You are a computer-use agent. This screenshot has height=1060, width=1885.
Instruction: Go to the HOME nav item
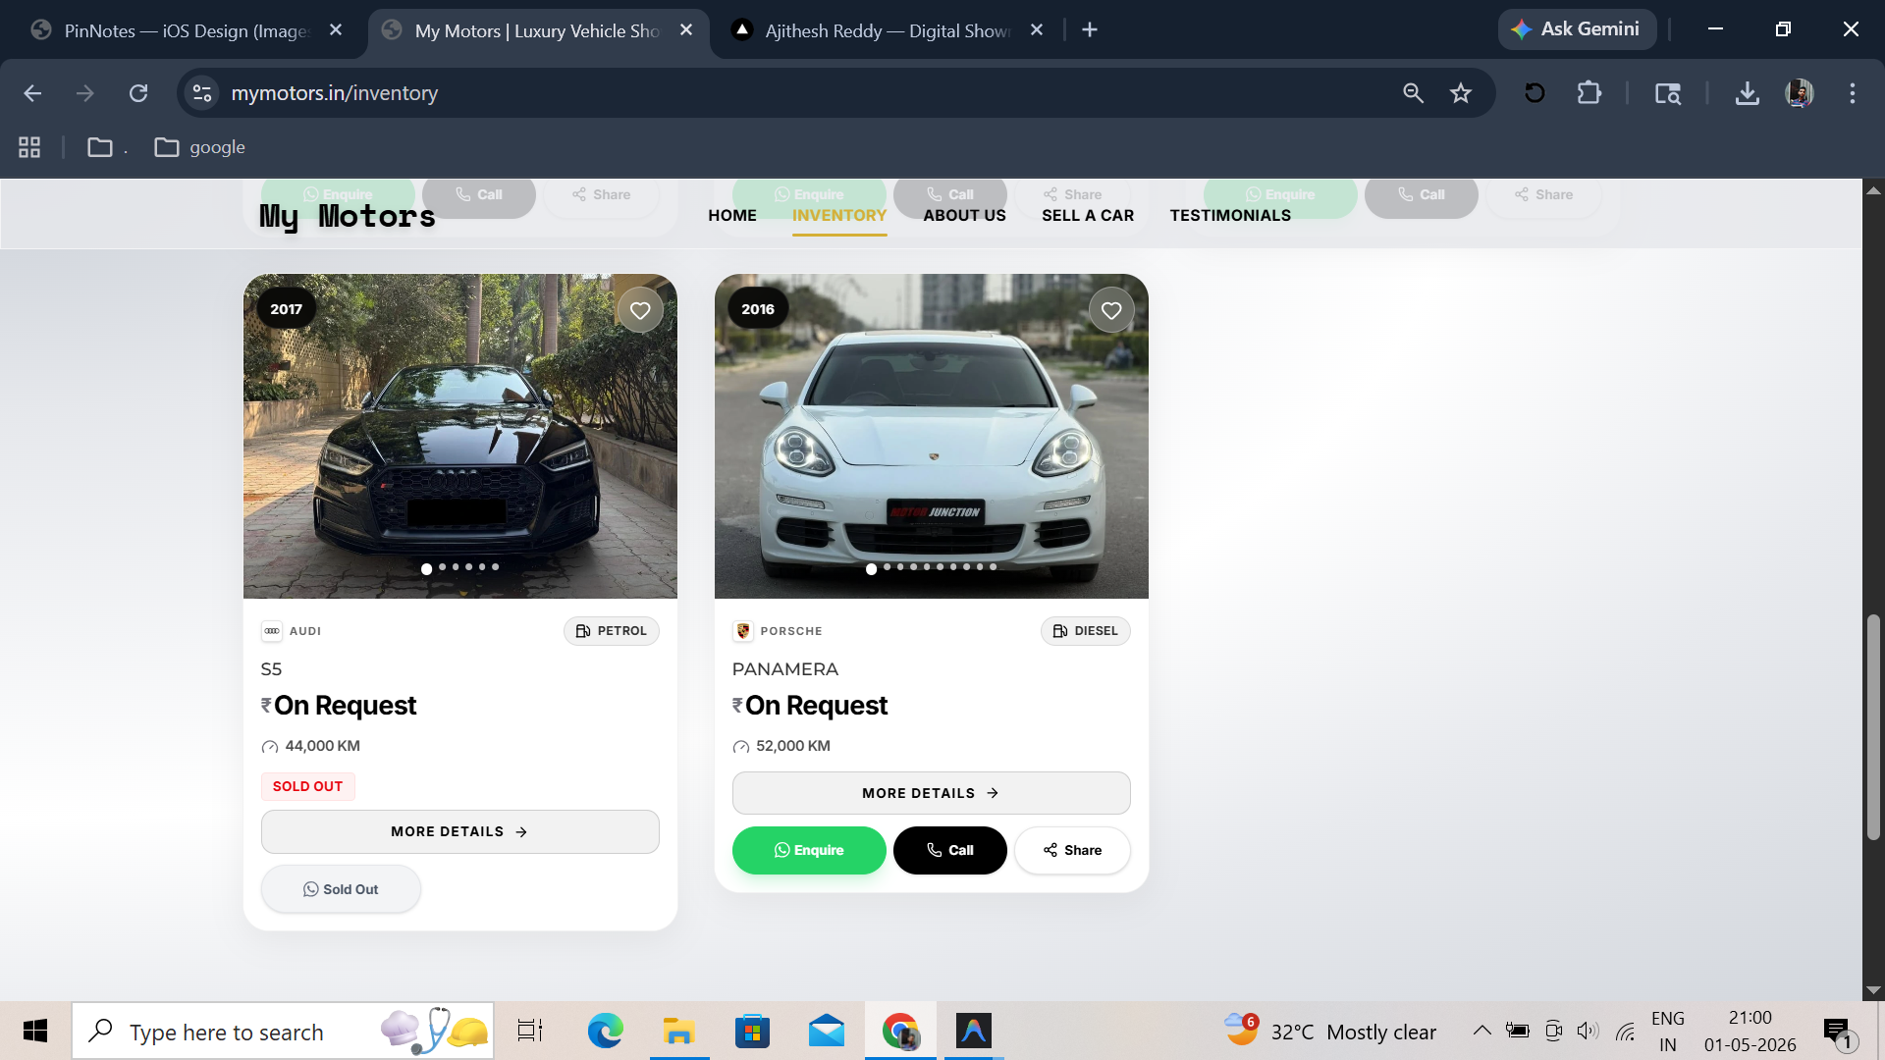[732, 216]
